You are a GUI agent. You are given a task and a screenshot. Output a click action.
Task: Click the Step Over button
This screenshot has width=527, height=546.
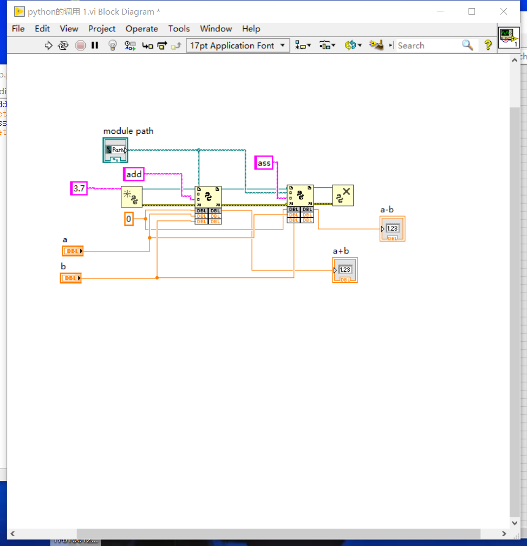(162, 45)
